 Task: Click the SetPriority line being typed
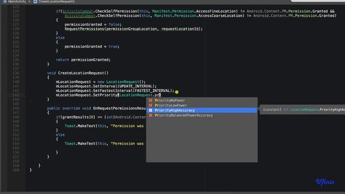tap(108, 95)
